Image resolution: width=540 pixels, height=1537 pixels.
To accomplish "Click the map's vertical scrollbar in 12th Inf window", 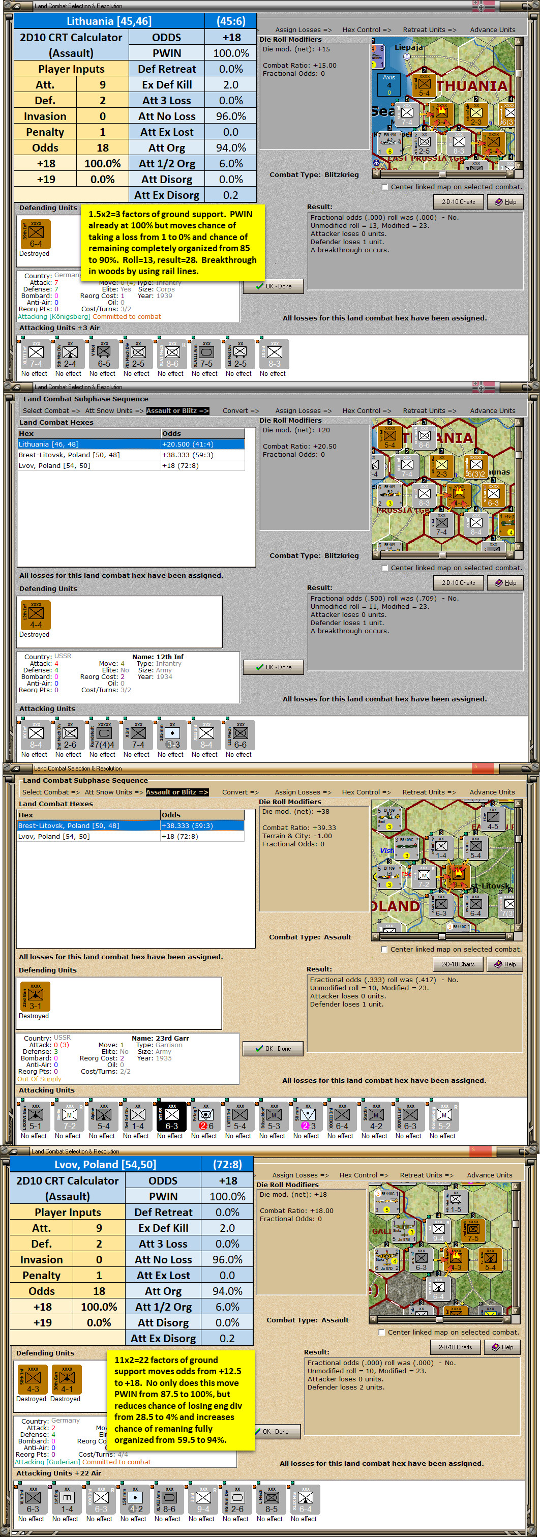I will pos(519,484).
